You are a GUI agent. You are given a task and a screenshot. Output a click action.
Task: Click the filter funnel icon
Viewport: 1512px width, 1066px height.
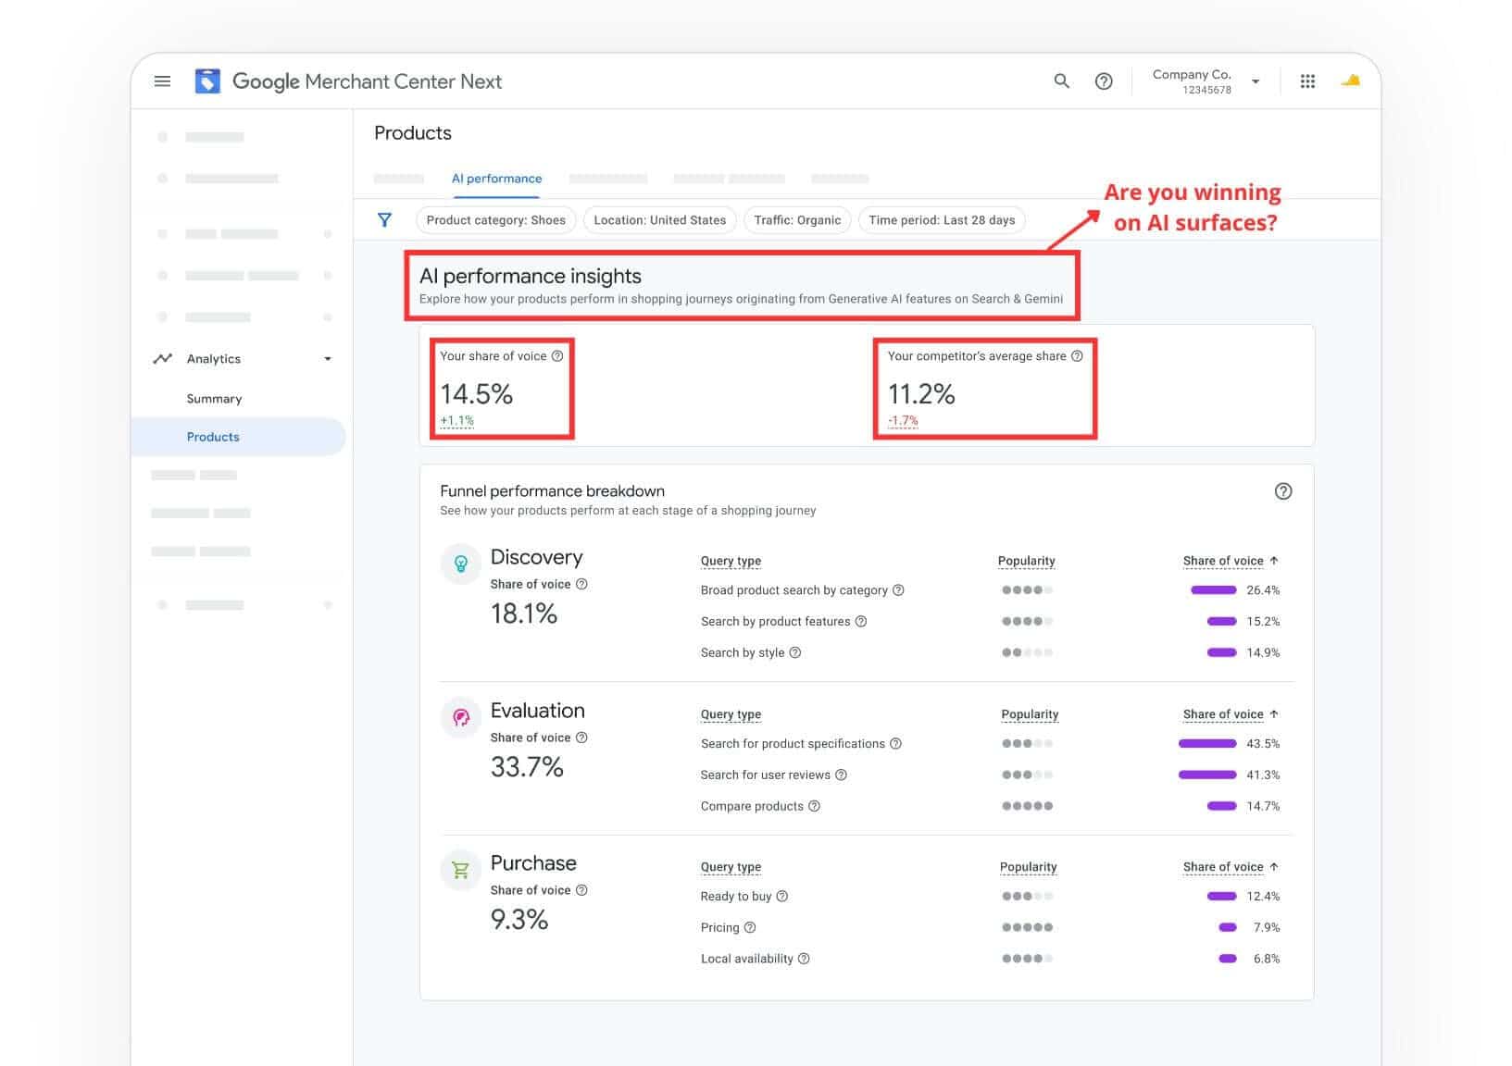point(384,220)
